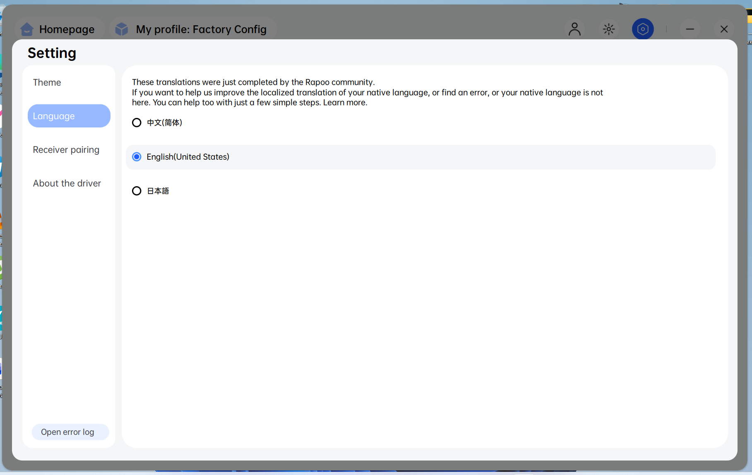Image resolution: width=752 pixels, height=475 pixels.
Task: Close the Rapoo driver window
Action: [724, 29]
